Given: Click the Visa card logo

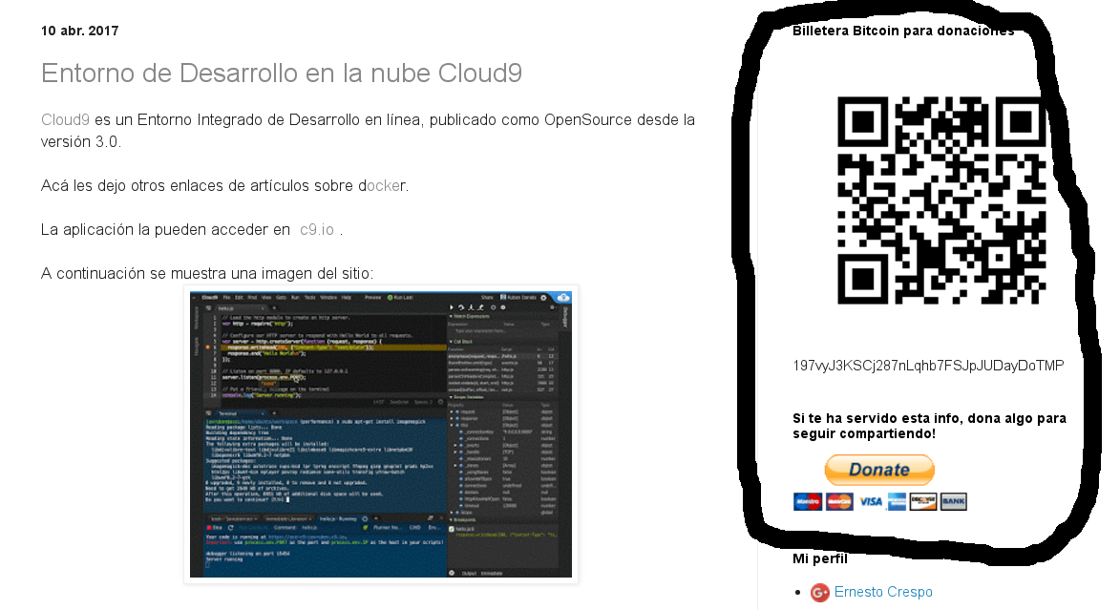Looking at the screenshot, I should pos(869,501).
